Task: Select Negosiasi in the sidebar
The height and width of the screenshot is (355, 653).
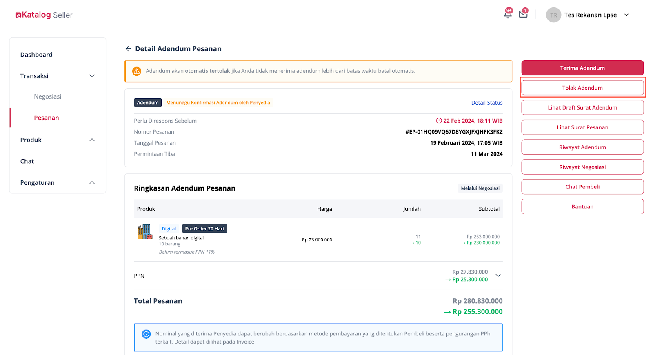Action: coord(48,96)
